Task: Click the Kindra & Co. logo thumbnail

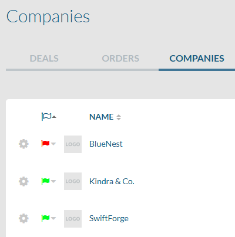Action: coord(73,181)
